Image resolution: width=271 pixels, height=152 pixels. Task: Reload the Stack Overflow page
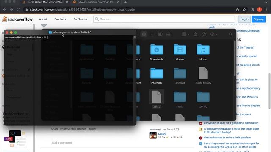tap(18, 10)
